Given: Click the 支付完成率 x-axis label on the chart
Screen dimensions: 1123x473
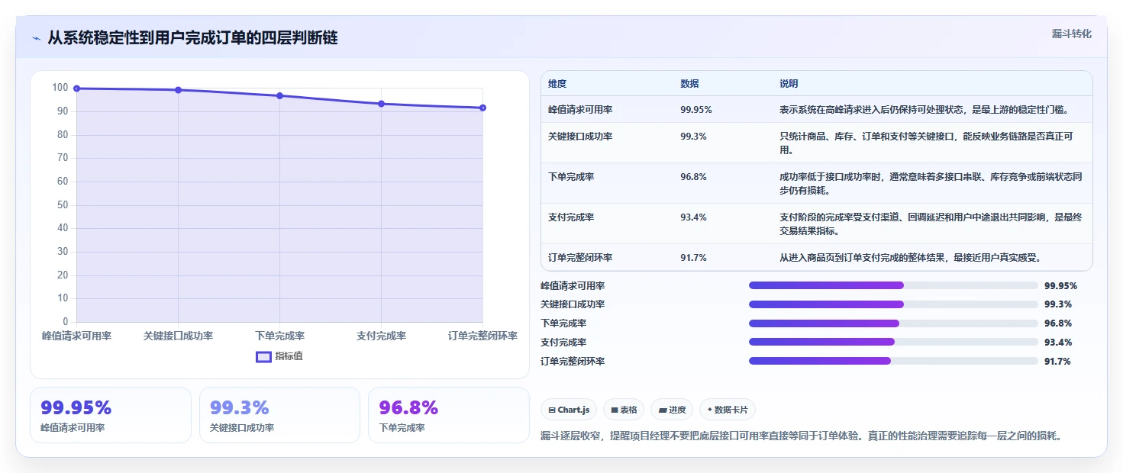Looking at the screenshot, I should tap(381, 336).
